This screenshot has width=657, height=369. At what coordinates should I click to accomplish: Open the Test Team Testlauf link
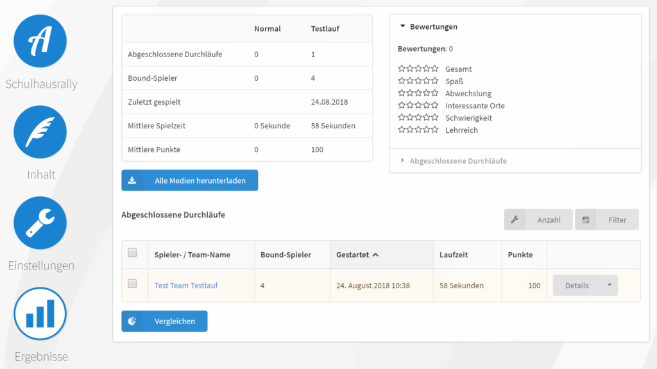(x=186, y=286)
